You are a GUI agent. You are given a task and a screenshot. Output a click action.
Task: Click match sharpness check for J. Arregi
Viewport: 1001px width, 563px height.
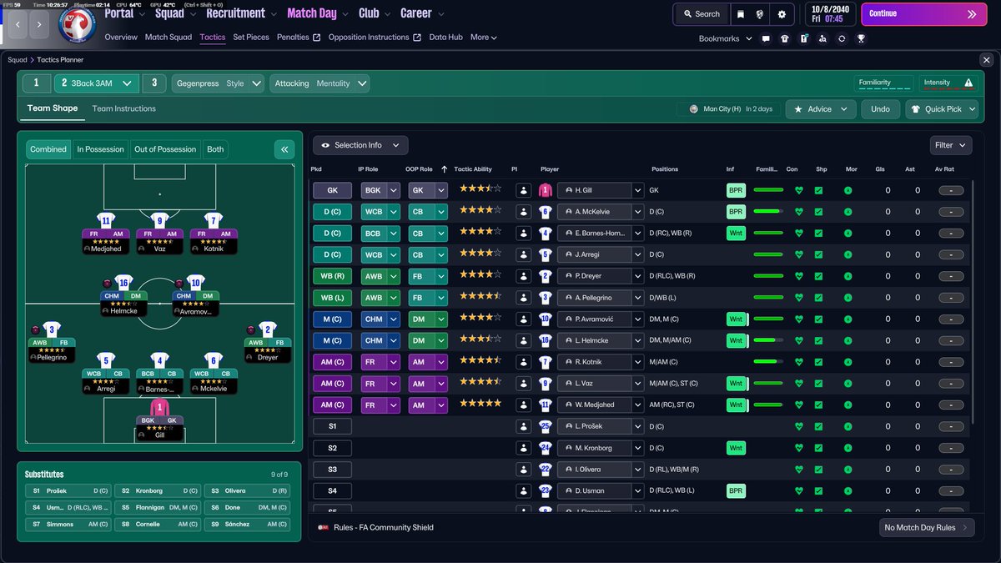tap(818, 254)
